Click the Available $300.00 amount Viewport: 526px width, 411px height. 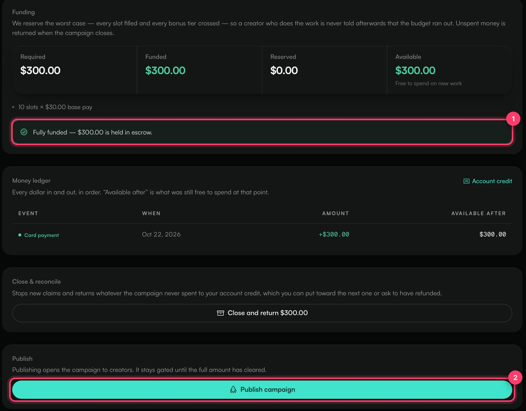415,70
